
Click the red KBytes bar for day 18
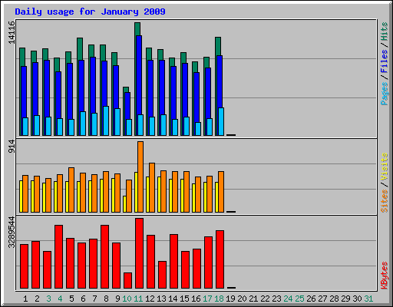220,259
